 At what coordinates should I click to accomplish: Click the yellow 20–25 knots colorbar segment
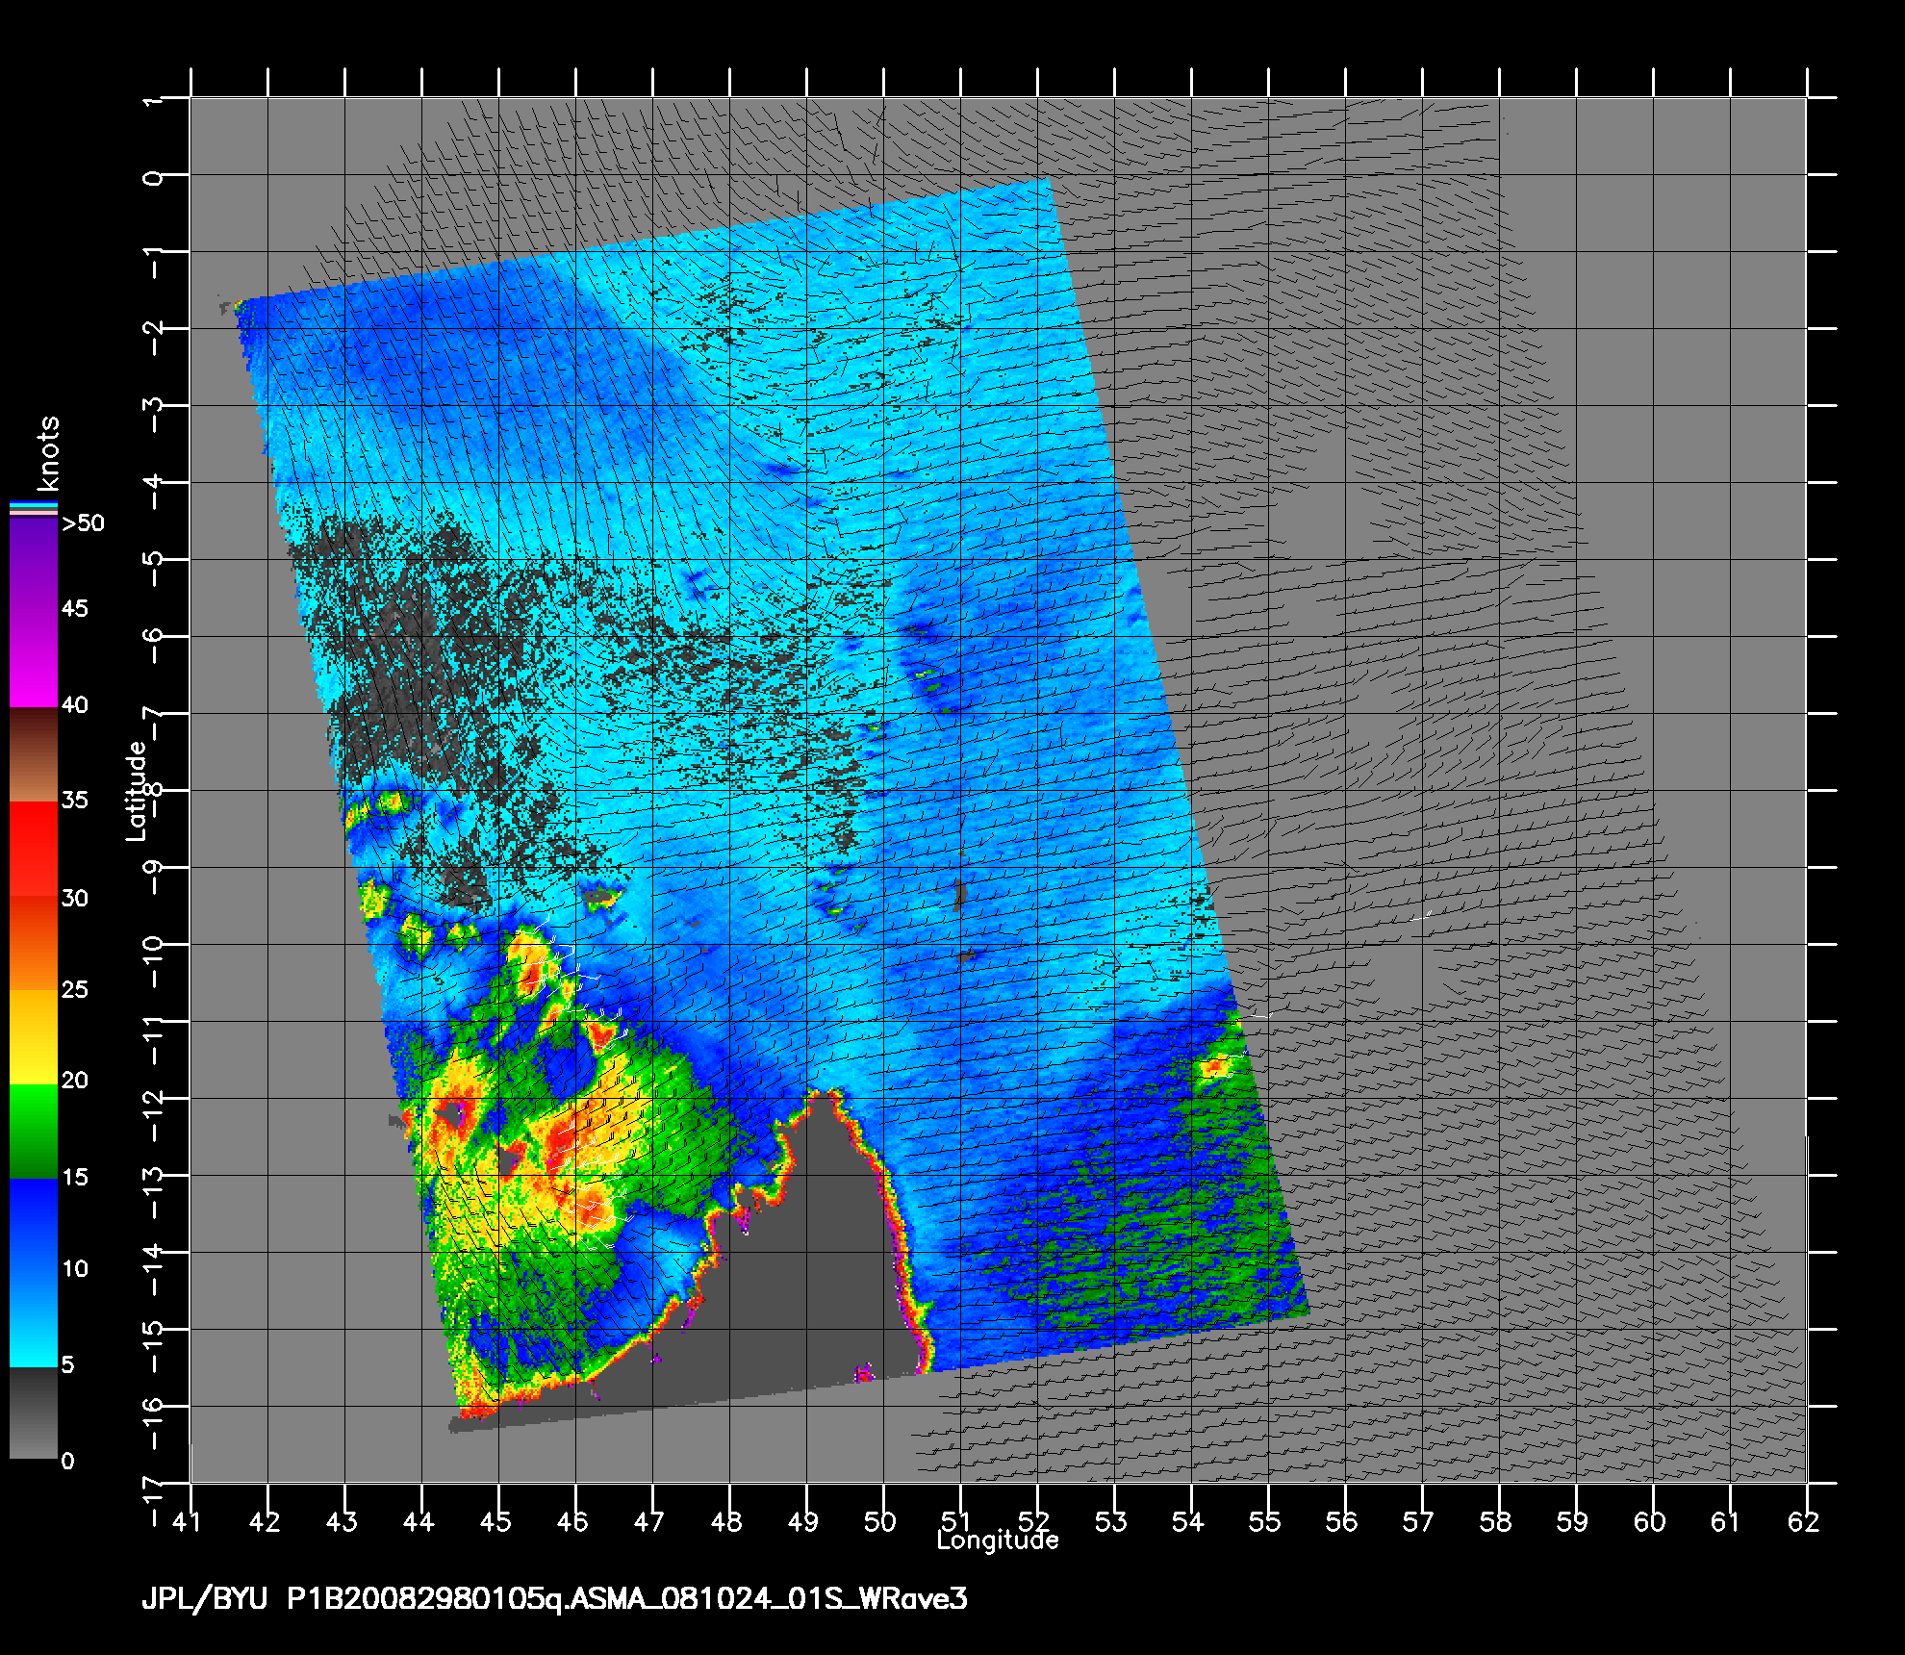click(x=34, y=1037)
